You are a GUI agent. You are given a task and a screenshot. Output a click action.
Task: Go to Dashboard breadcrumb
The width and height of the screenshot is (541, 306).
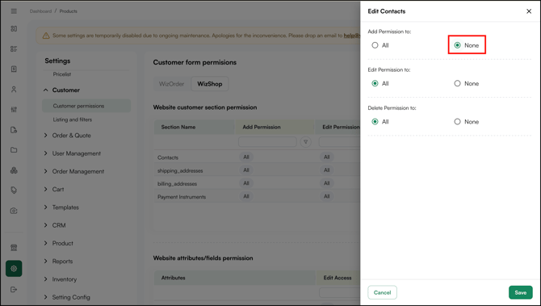(40, 11)
